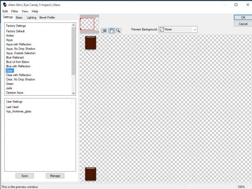Open the Filter menu
The height and width of the screenshot is (189, 252).
[x=15, y=11]
